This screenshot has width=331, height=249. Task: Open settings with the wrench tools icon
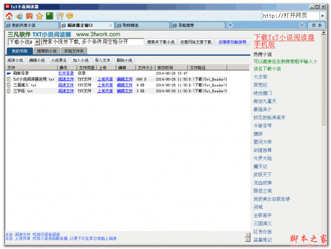(60, 16)
